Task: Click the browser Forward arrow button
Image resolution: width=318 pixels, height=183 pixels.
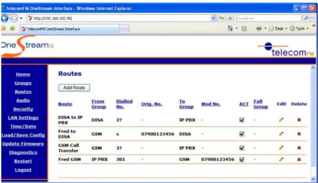Action: coord(14,18)
